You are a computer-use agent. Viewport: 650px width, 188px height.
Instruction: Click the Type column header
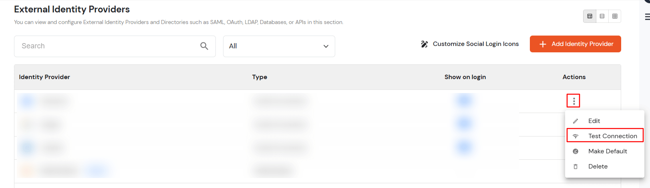tap(260, 77)
